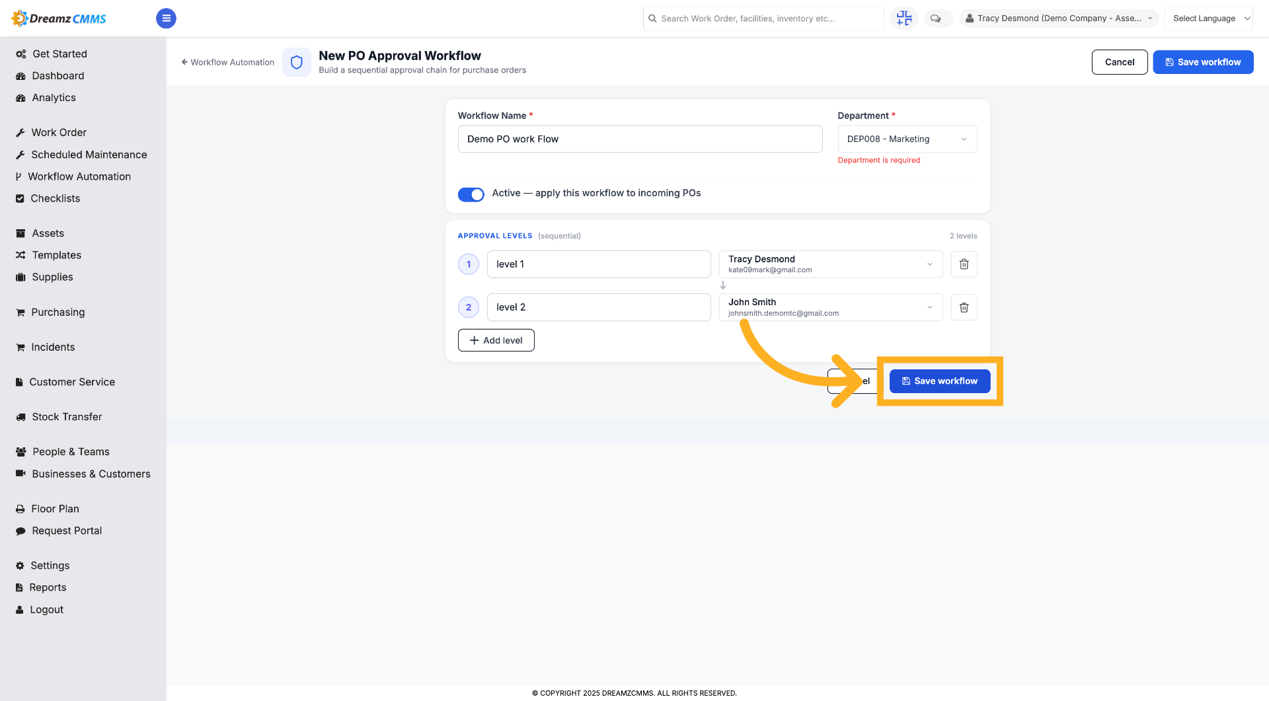Click the 'APPROVAL LEVELS' heading
Viewport: 1269px width, 701px height.
point(495,236)
